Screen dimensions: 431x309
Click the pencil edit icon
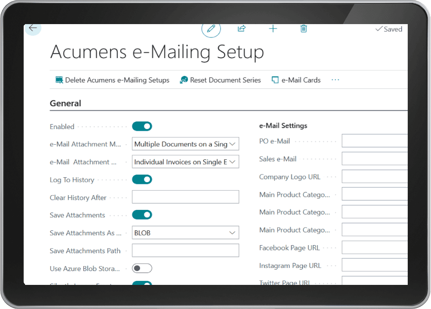point(211,29)
